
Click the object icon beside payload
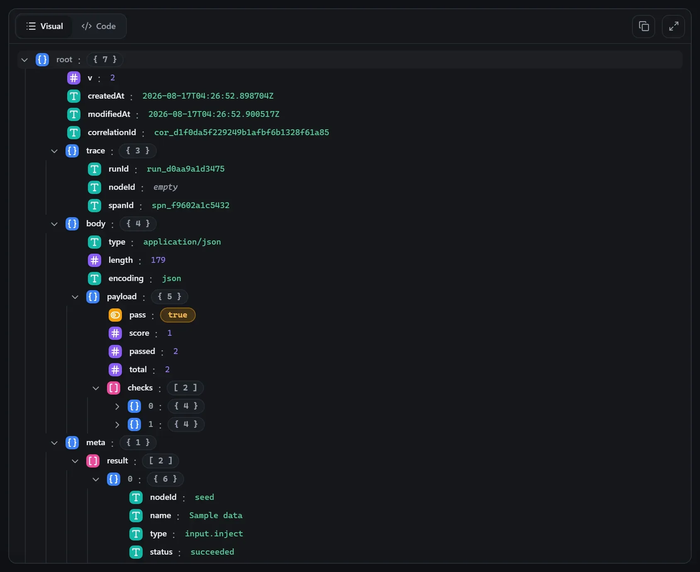coord(93,297)
